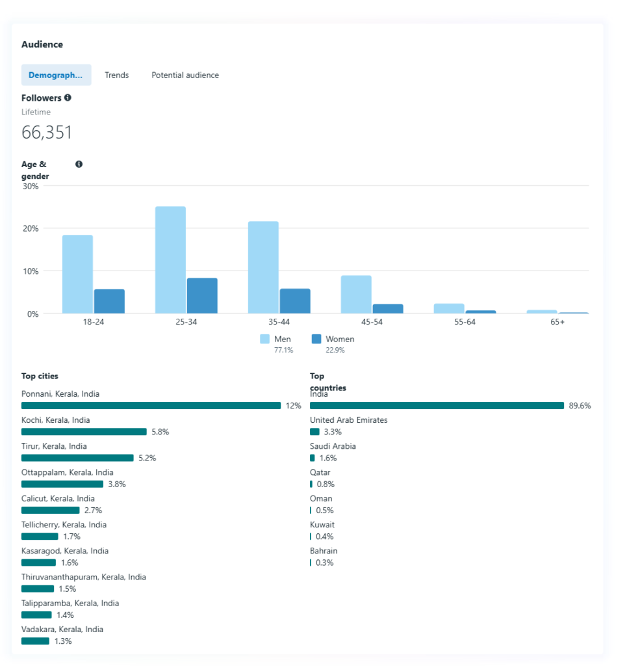The image size is (627, 666).
Task: Select the Tirur, Kerala city bar
Action: [x=77, y=458]
